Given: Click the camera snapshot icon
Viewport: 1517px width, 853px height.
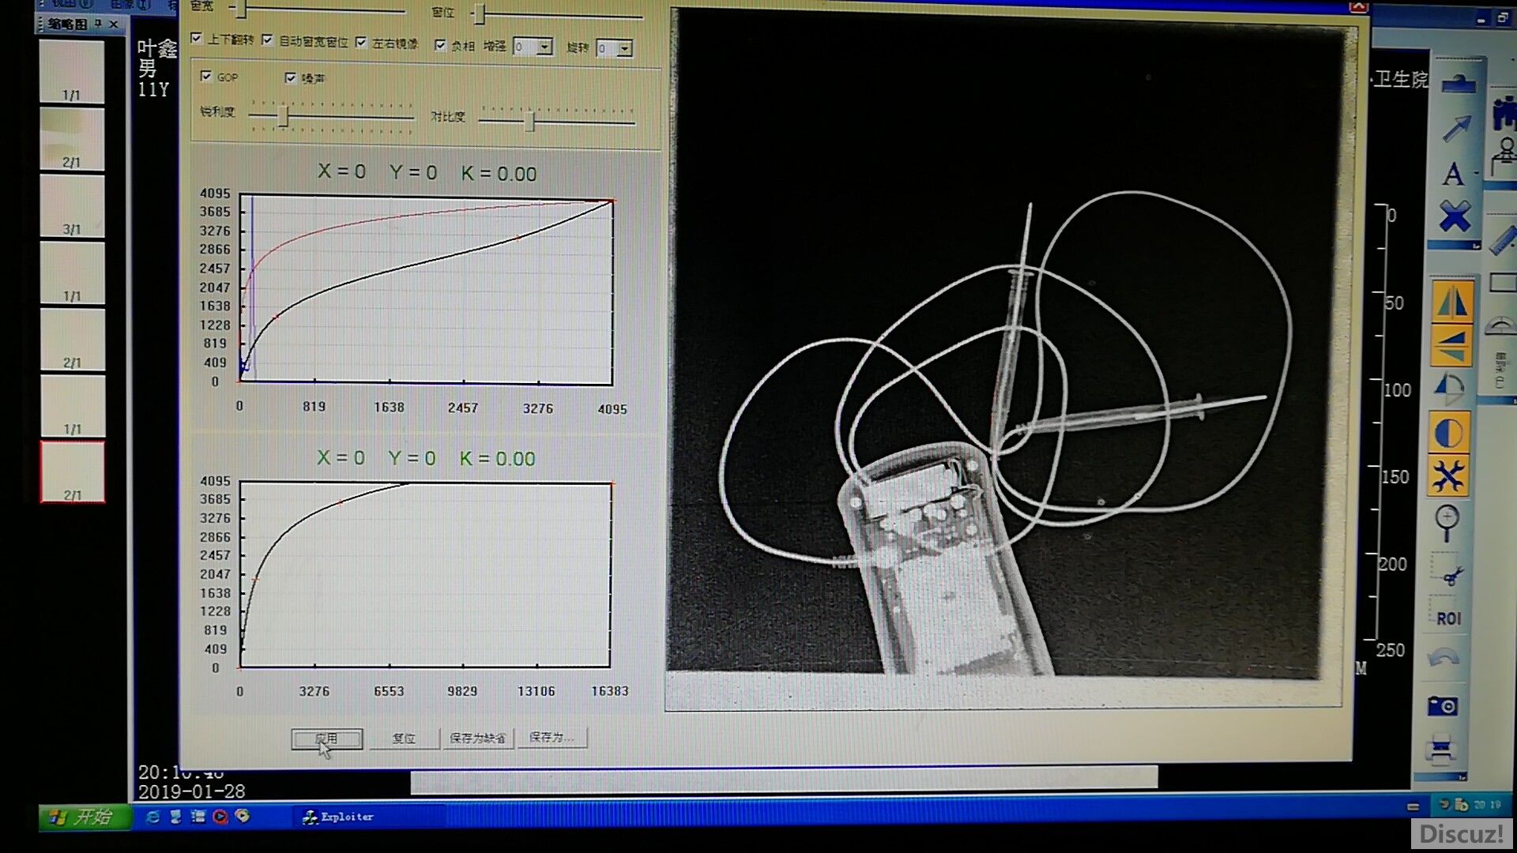Looking at the screenshot, I should 1443,705.
